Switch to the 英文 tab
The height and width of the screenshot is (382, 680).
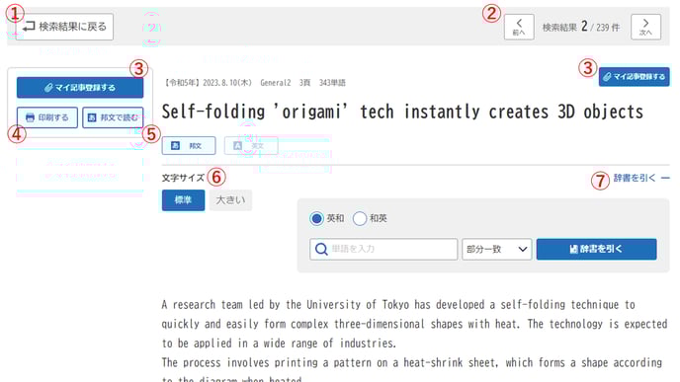[x=251, y=145]
